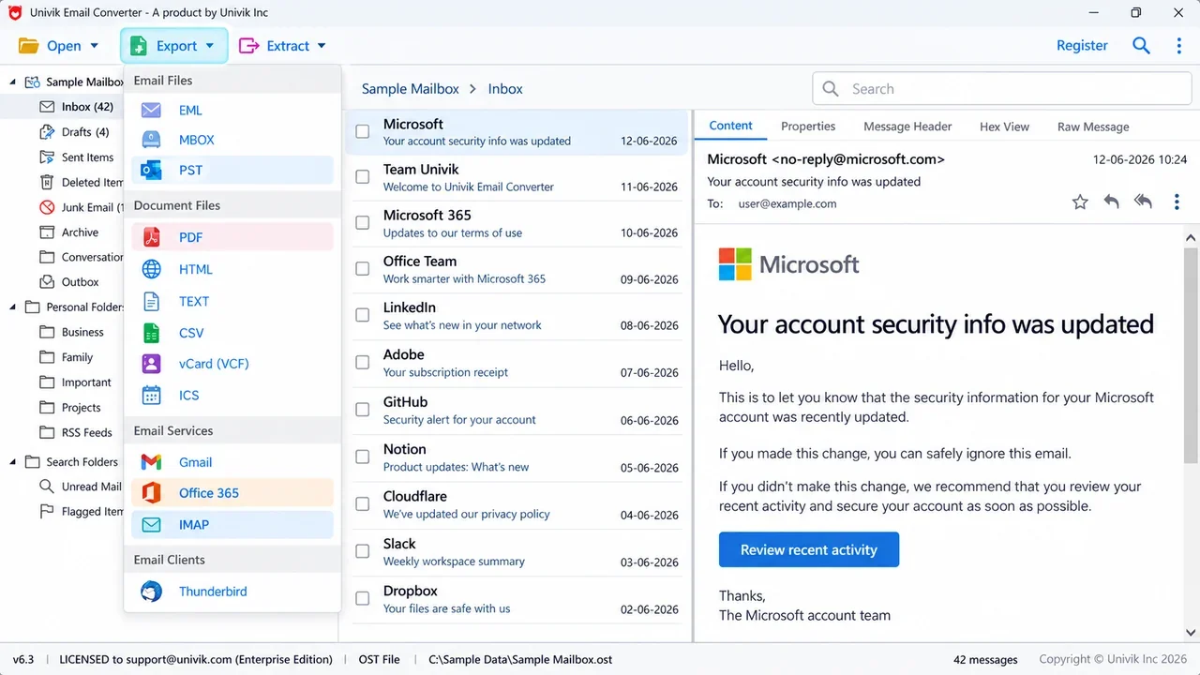Collapse the Sample Mailbox tree node
This screenshot has height=675, width=1200.
point(13,82)
